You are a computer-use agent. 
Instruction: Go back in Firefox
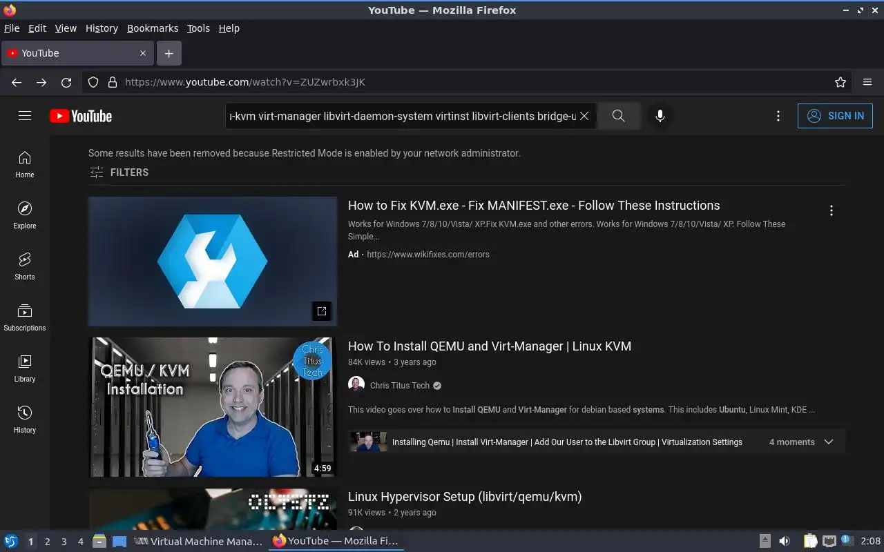click(17, 82)
